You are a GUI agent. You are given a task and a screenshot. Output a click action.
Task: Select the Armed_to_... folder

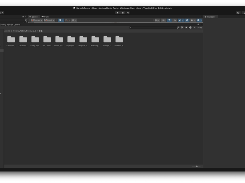pos(11,41)
